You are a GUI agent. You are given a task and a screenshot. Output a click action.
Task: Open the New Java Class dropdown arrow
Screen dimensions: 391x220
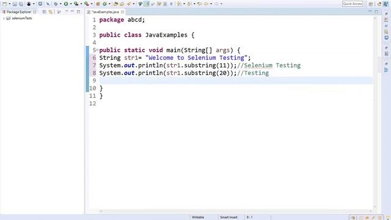click(109, 4)
